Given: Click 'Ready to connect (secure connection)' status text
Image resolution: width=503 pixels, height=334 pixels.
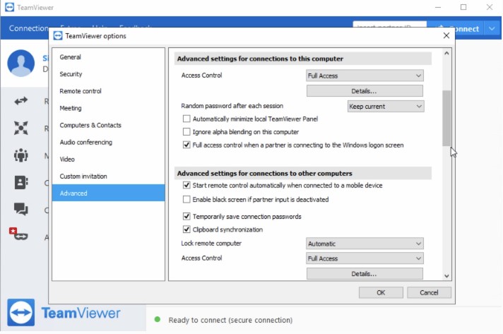Looking at the screenshot, I should point(230,320).
